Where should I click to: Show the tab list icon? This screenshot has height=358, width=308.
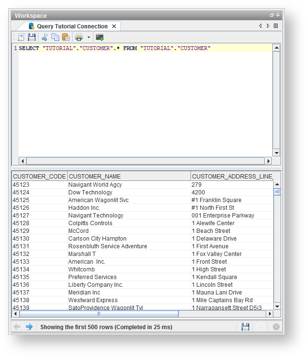pyautogui.click(x=276, y=26)
